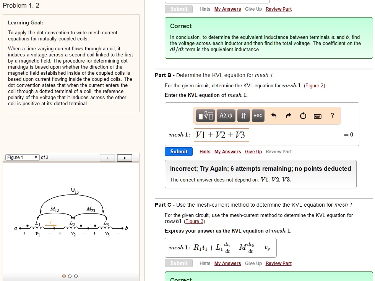The width and height of the screenshot is (375, 281).
Task: Open My Answers for Part B
Action: 227,152
